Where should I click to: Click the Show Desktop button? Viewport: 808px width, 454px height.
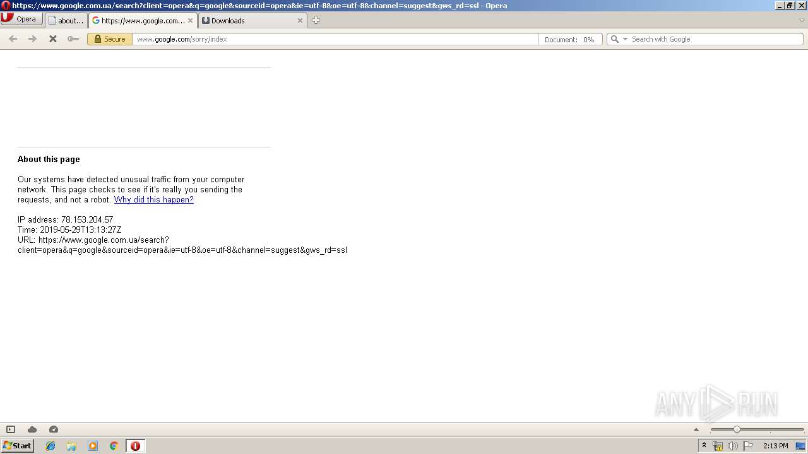pos(800,446)
